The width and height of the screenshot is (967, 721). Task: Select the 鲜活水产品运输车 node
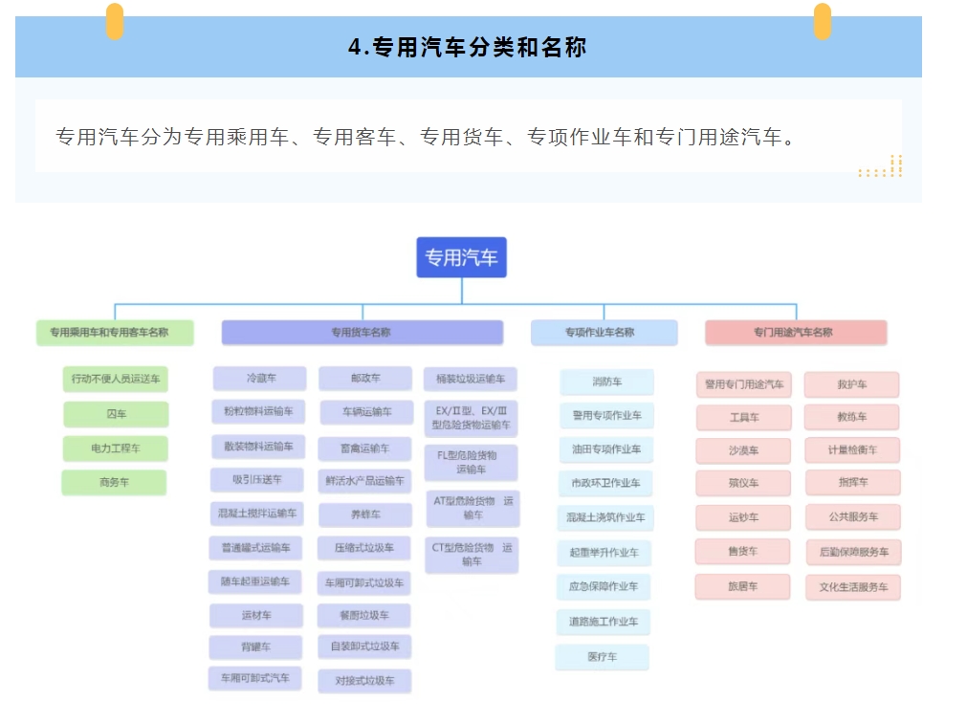(364, 481)
